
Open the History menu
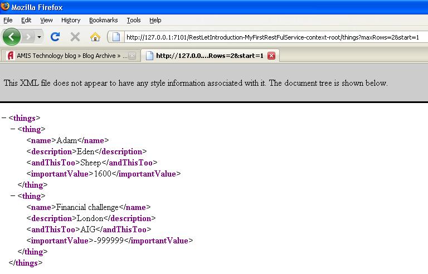[71, 20]
